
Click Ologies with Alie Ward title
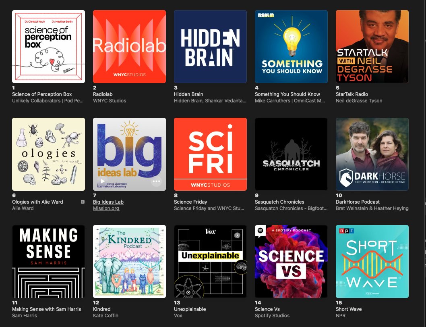click(x=37, y=202)
